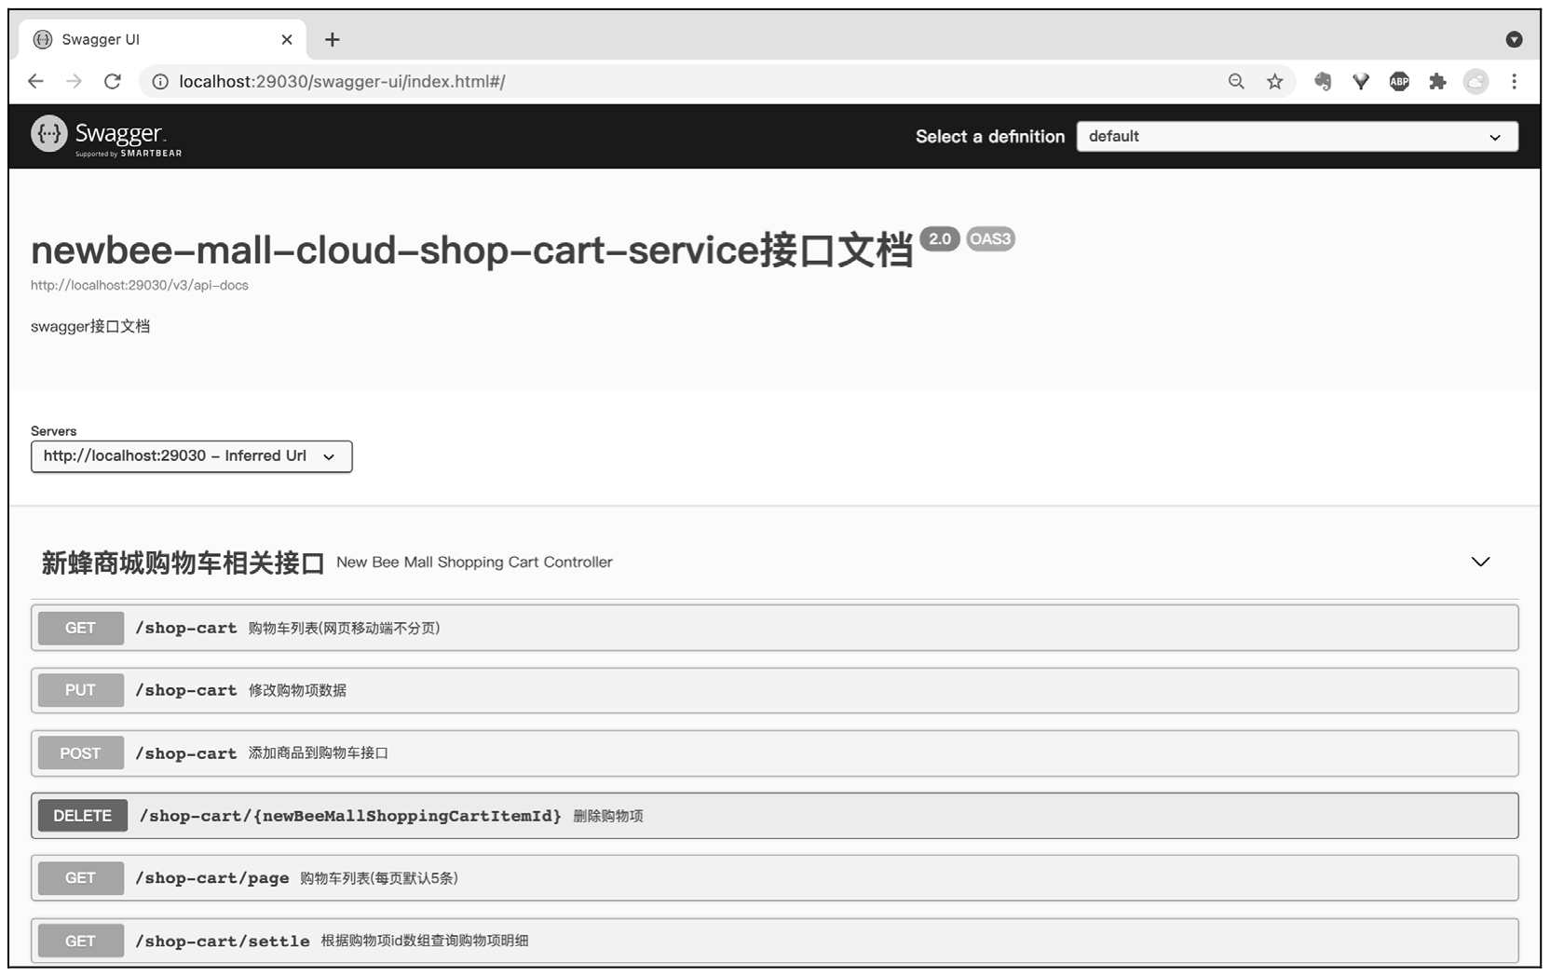The width and height of the screenshot is (1550, 976).
Task: Open the Evernote elephant extension
Action: 1322,81
